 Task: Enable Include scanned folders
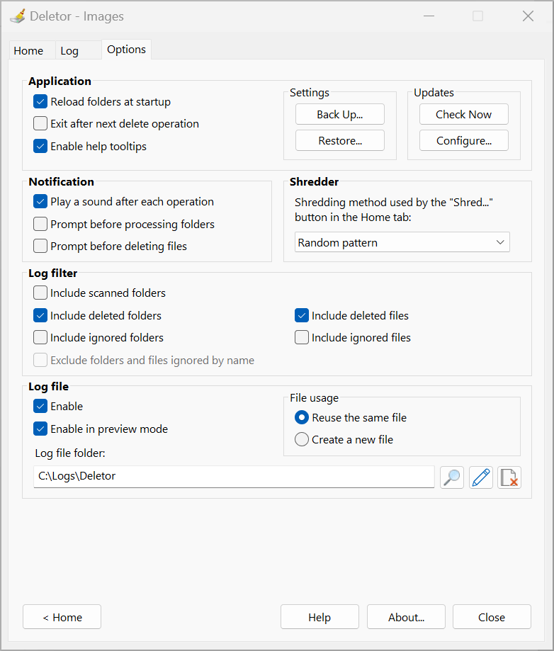[x=40, y=293]
